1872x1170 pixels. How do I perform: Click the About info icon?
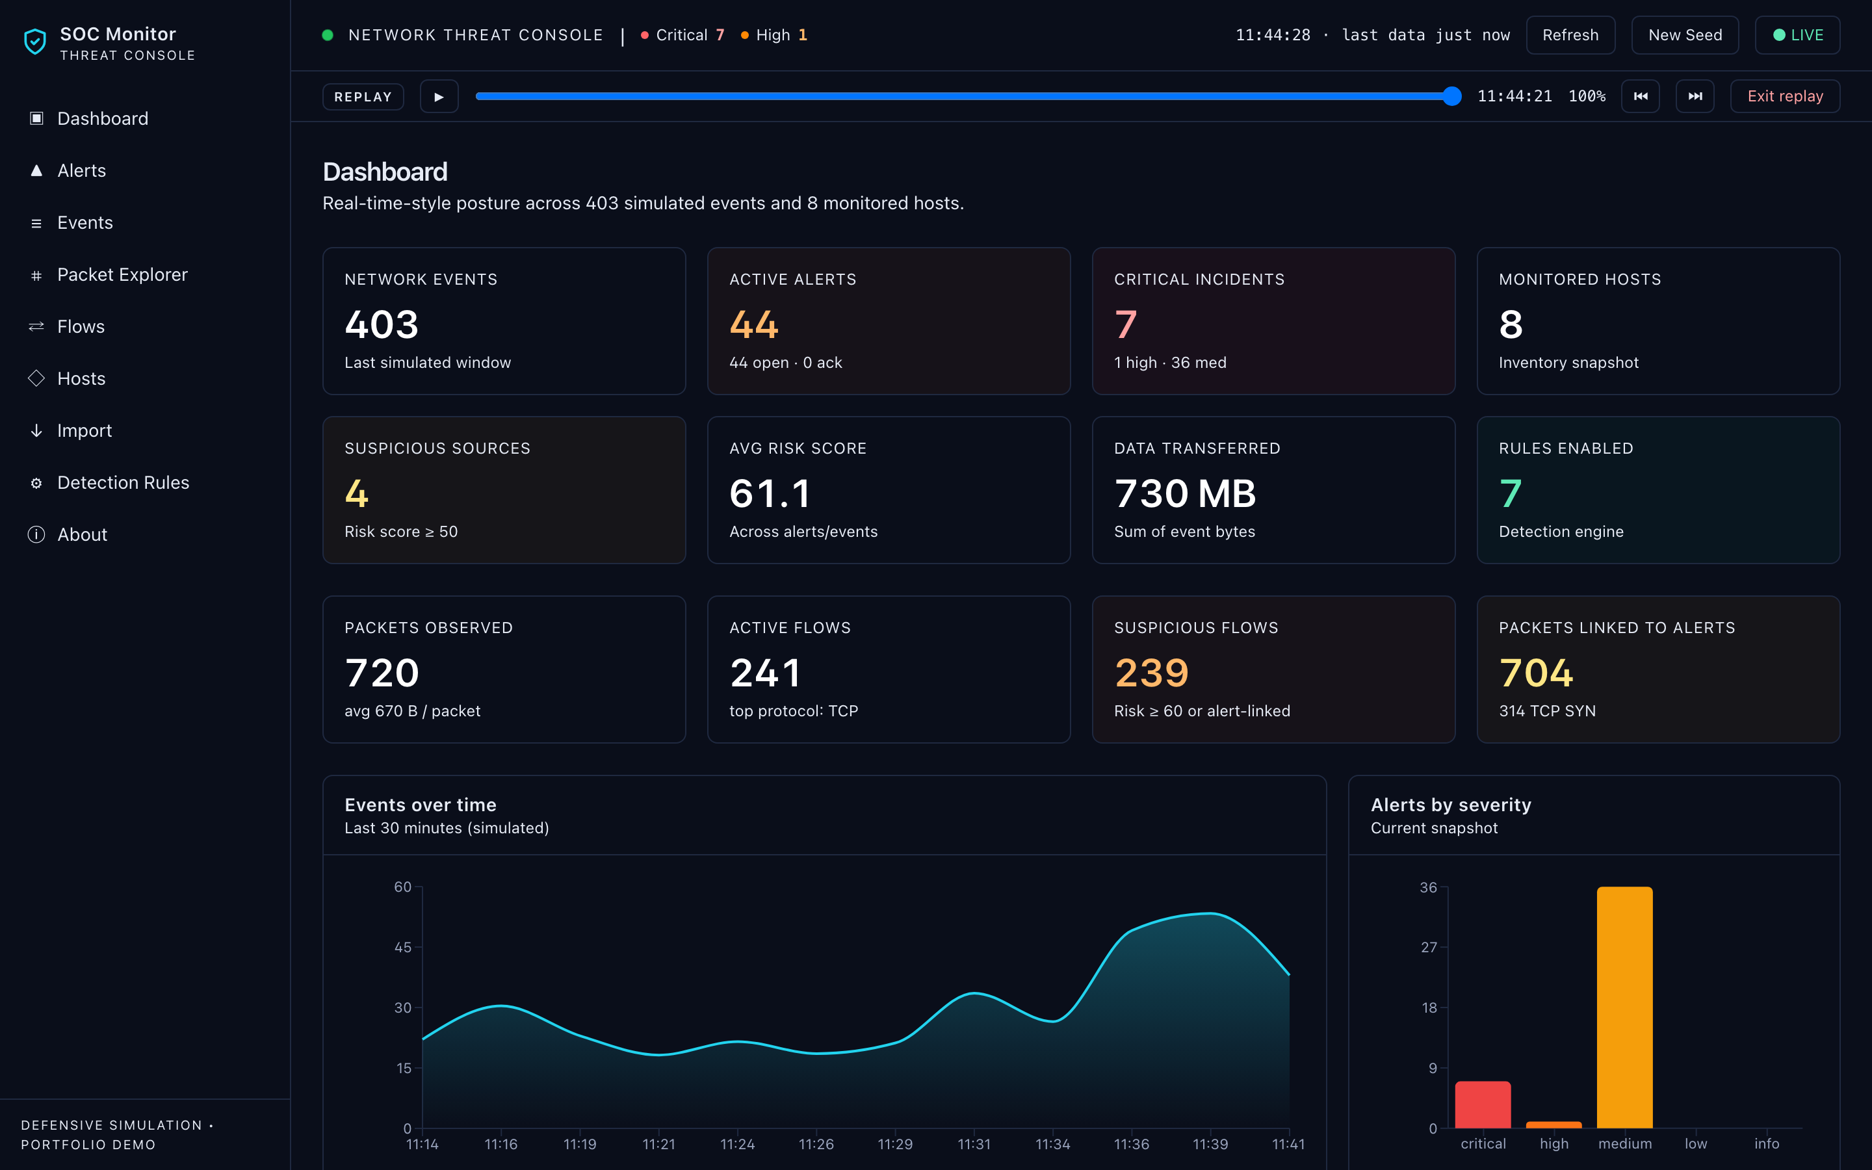tap(36, 535)
